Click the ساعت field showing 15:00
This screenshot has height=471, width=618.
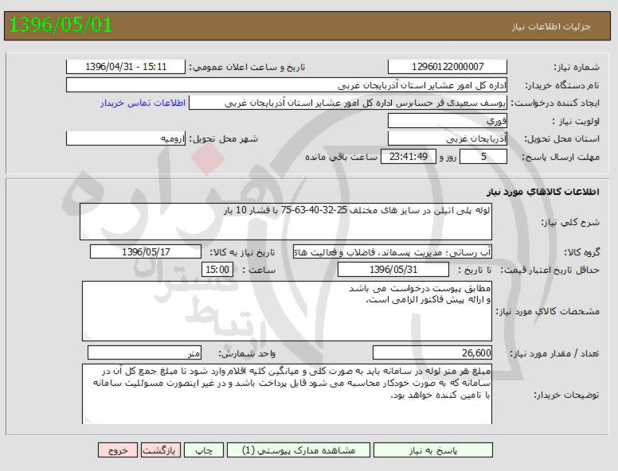218,270
